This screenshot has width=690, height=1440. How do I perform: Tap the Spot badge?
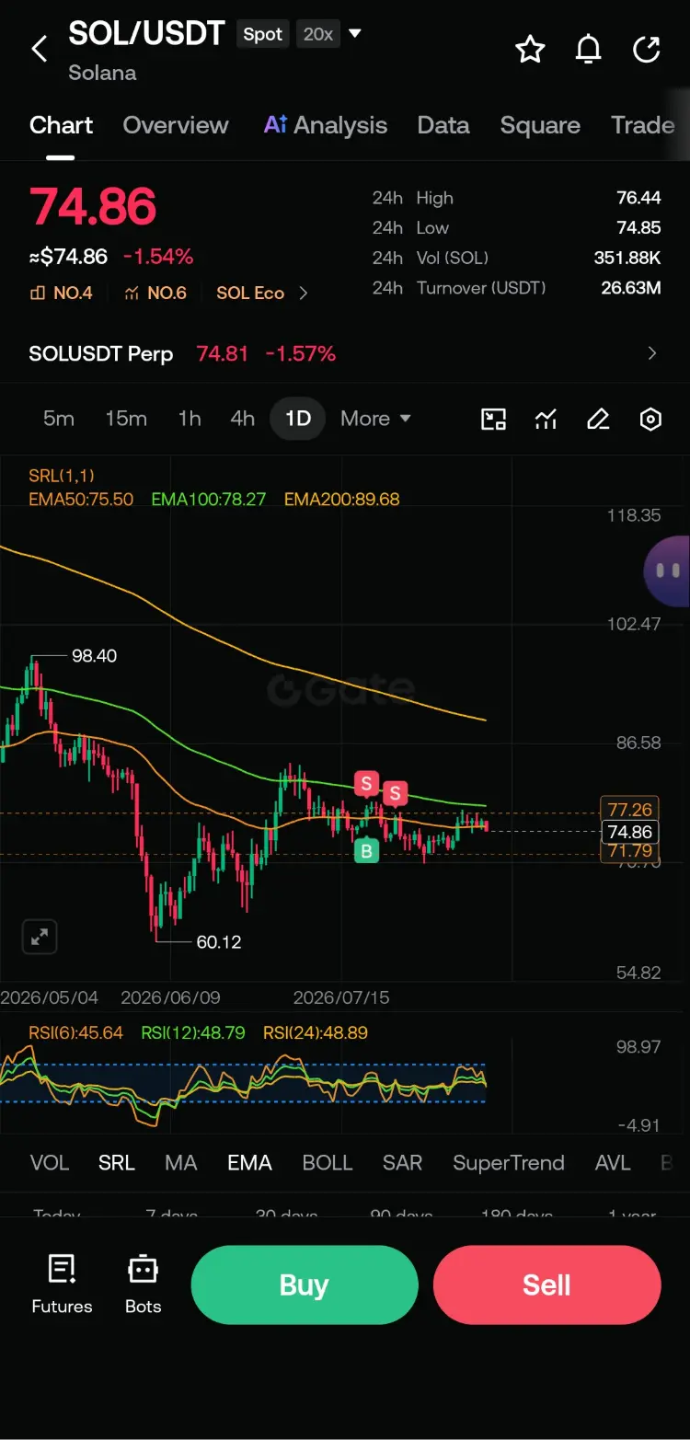click(x=262, y=34)
